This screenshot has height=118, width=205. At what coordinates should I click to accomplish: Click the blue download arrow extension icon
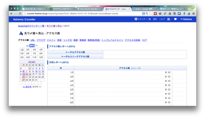point(179,14)
